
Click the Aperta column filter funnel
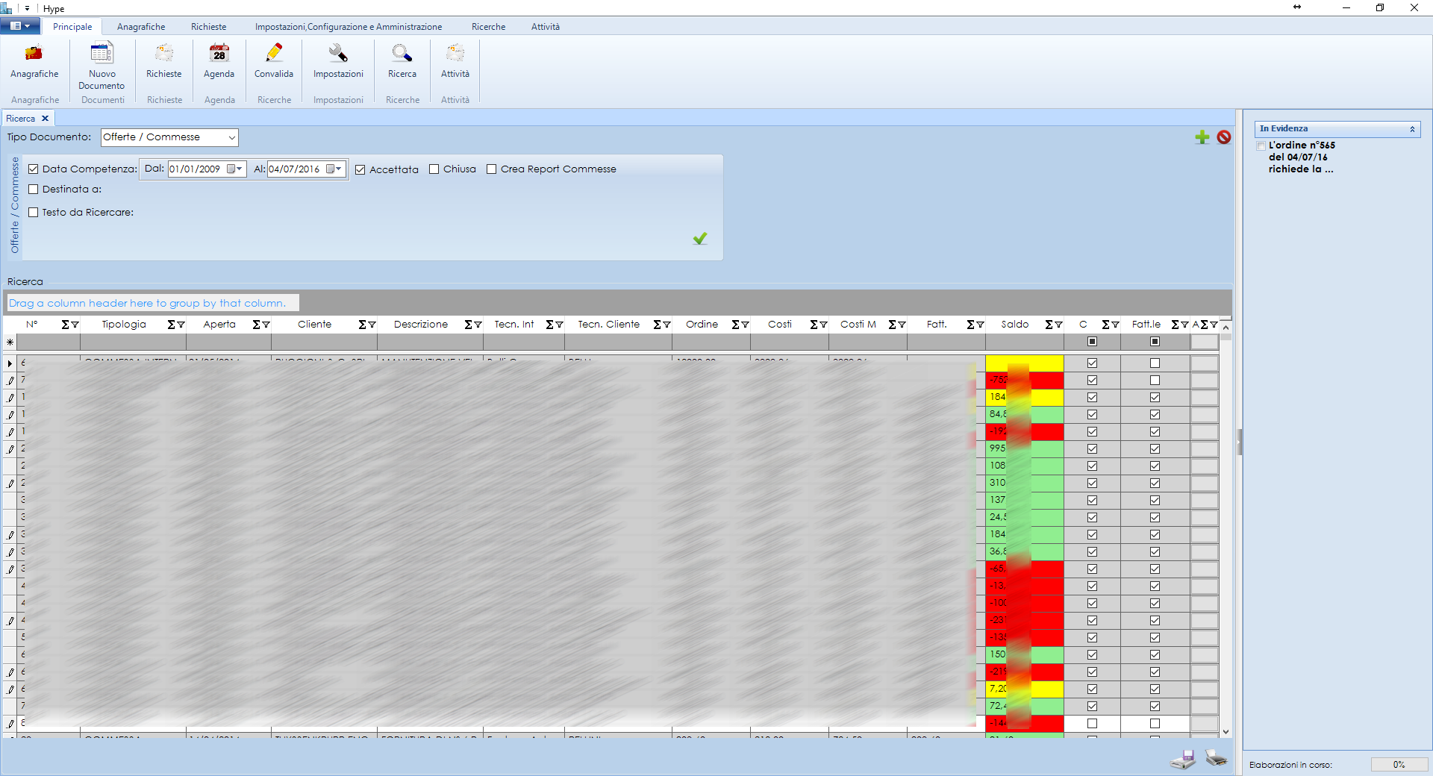[x=266, y=325]
